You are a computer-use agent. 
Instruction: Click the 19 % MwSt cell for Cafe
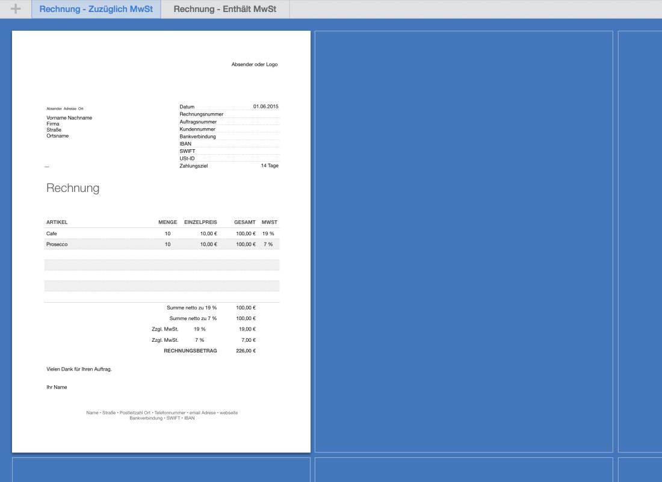point(268,233)
